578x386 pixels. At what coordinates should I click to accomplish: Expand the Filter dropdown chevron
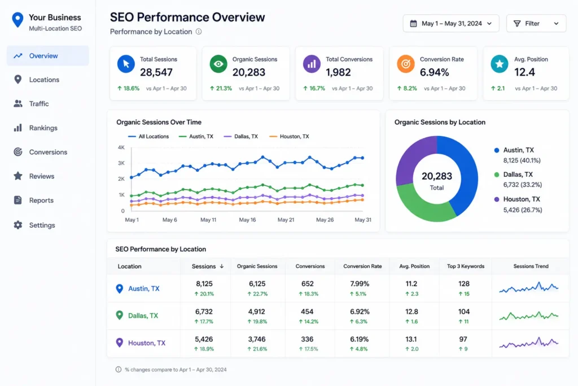point(556,24)
